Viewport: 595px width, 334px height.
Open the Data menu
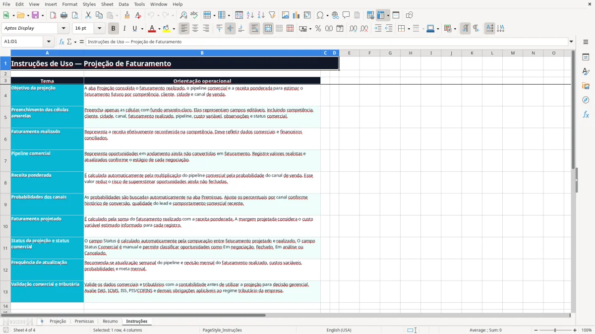[x=123, y=4]
